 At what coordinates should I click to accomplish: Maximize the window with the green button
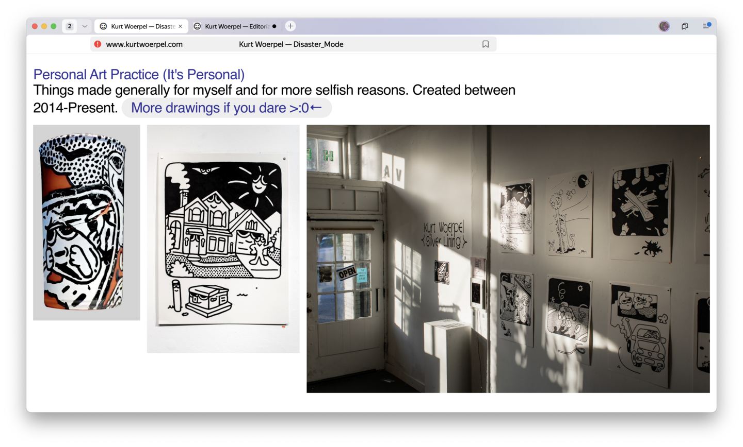[53, 26]
